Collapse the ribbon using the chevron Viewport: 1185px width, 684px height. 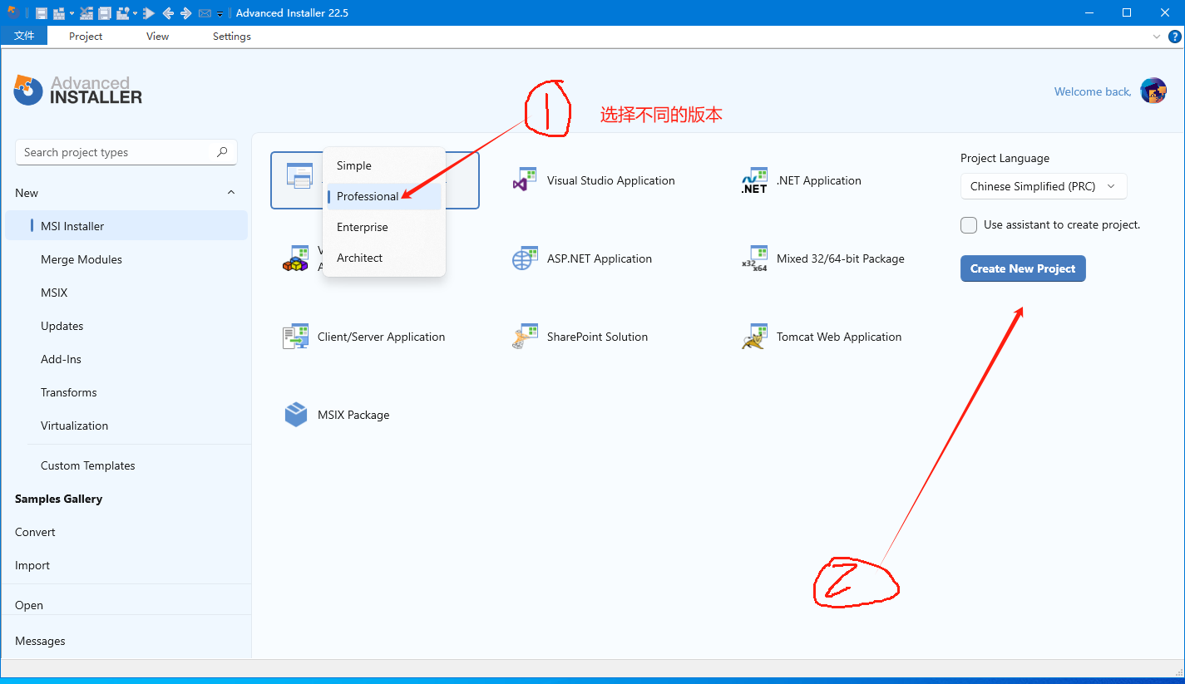(1157, 37)
